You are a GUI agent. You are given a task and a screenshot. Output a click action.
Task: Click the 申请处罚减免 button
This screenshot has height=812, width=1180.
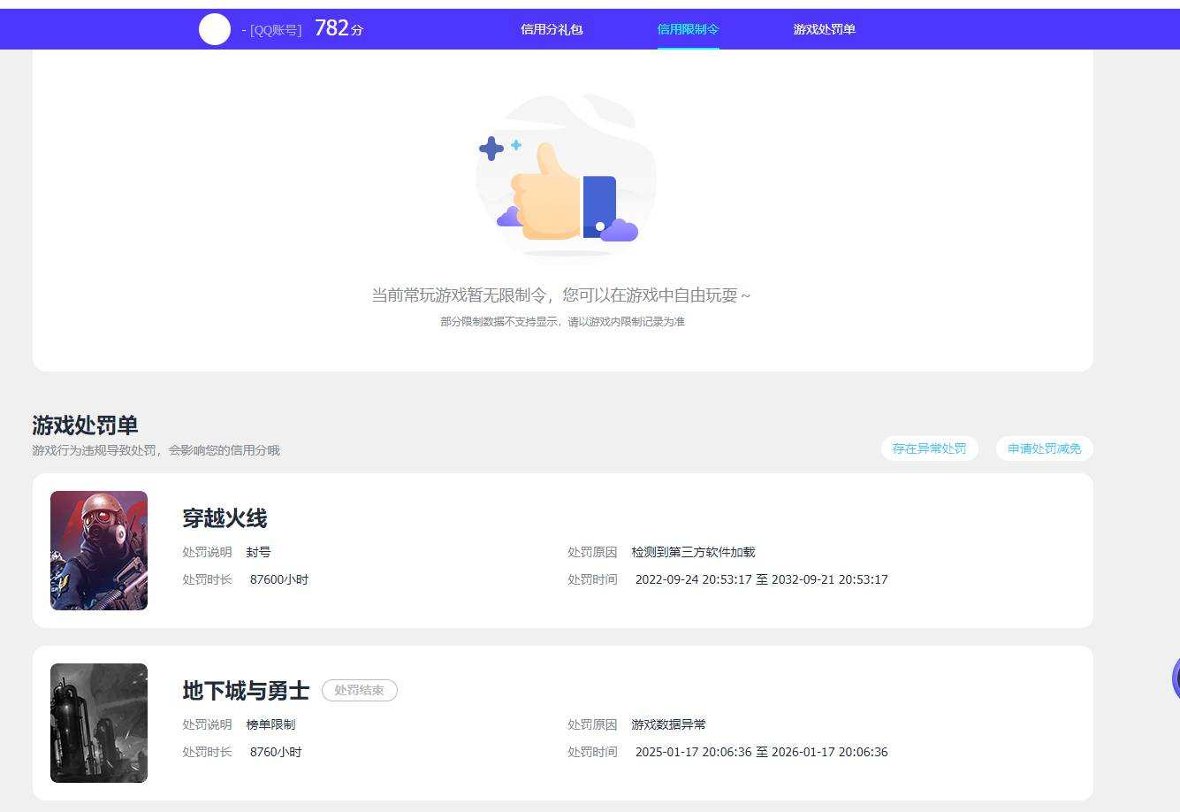[1044, 448]
